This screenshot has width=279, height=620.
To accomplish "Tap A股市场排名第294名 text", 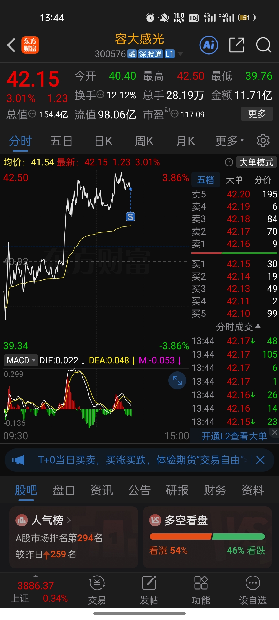I will [x=59, y=538].
